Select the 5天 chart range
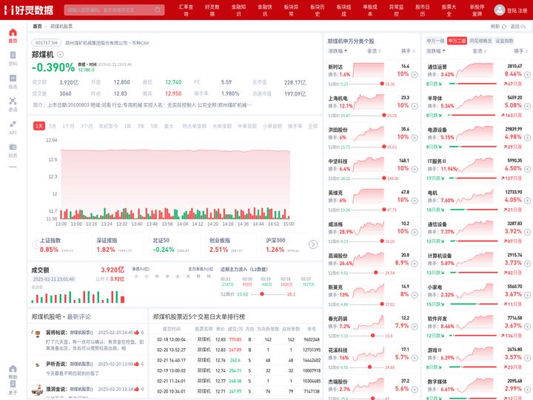This screenshot has width=533, height=400. tap(53, 126)
